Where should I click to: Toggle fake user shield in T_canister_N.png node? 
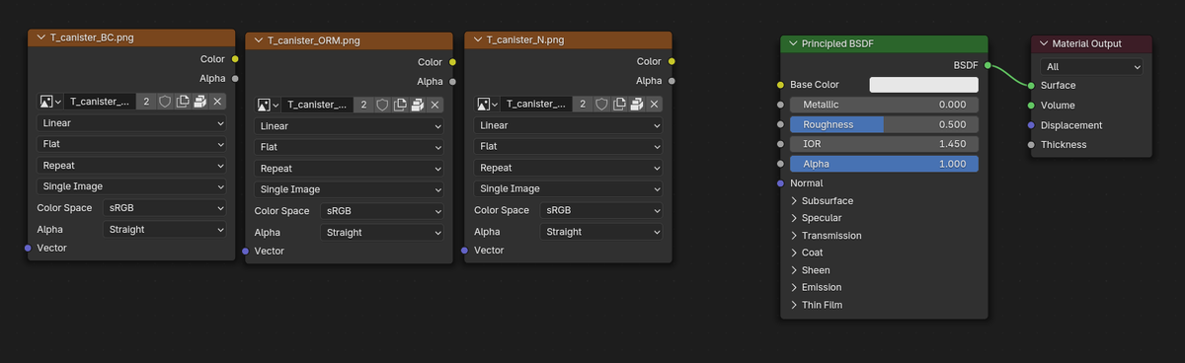coord(601,105)
